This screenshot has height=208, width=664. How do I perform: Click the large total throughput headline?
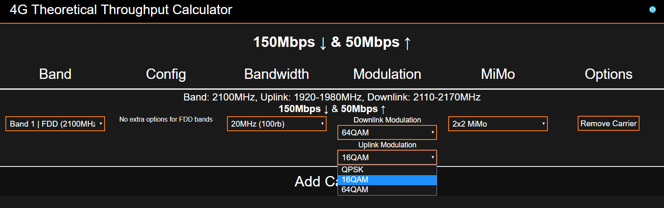[332, 42]
